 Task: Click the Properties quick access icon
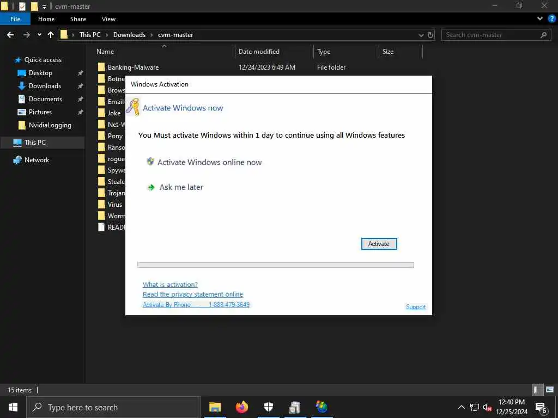22,6
